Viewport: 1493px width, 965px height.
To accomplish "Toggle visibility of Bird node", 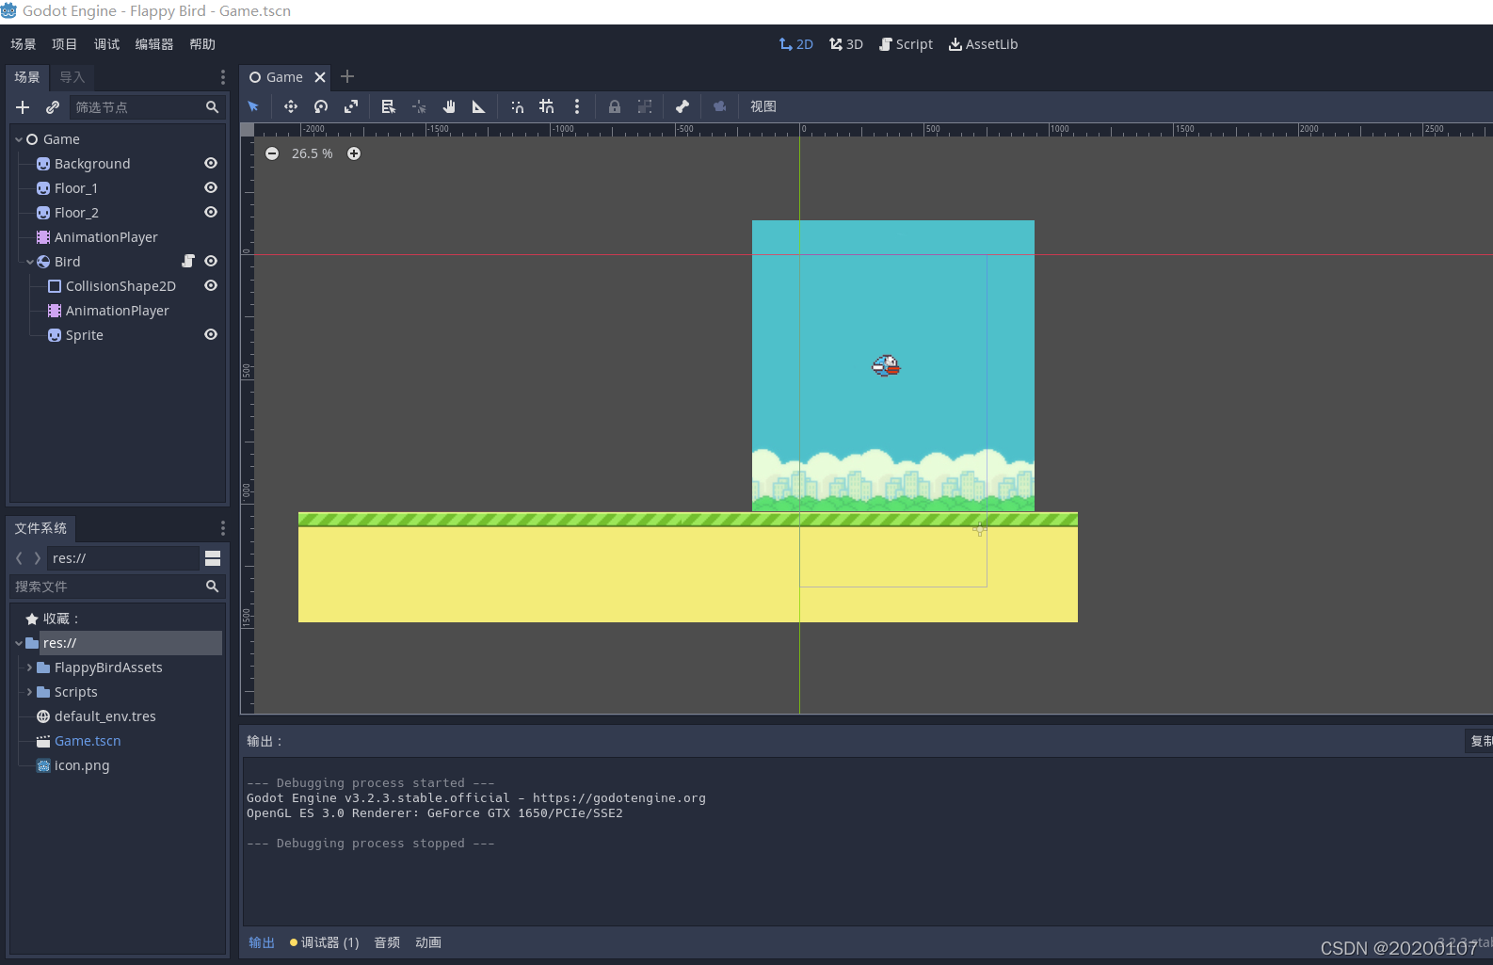I will click(x=211, y=261).
